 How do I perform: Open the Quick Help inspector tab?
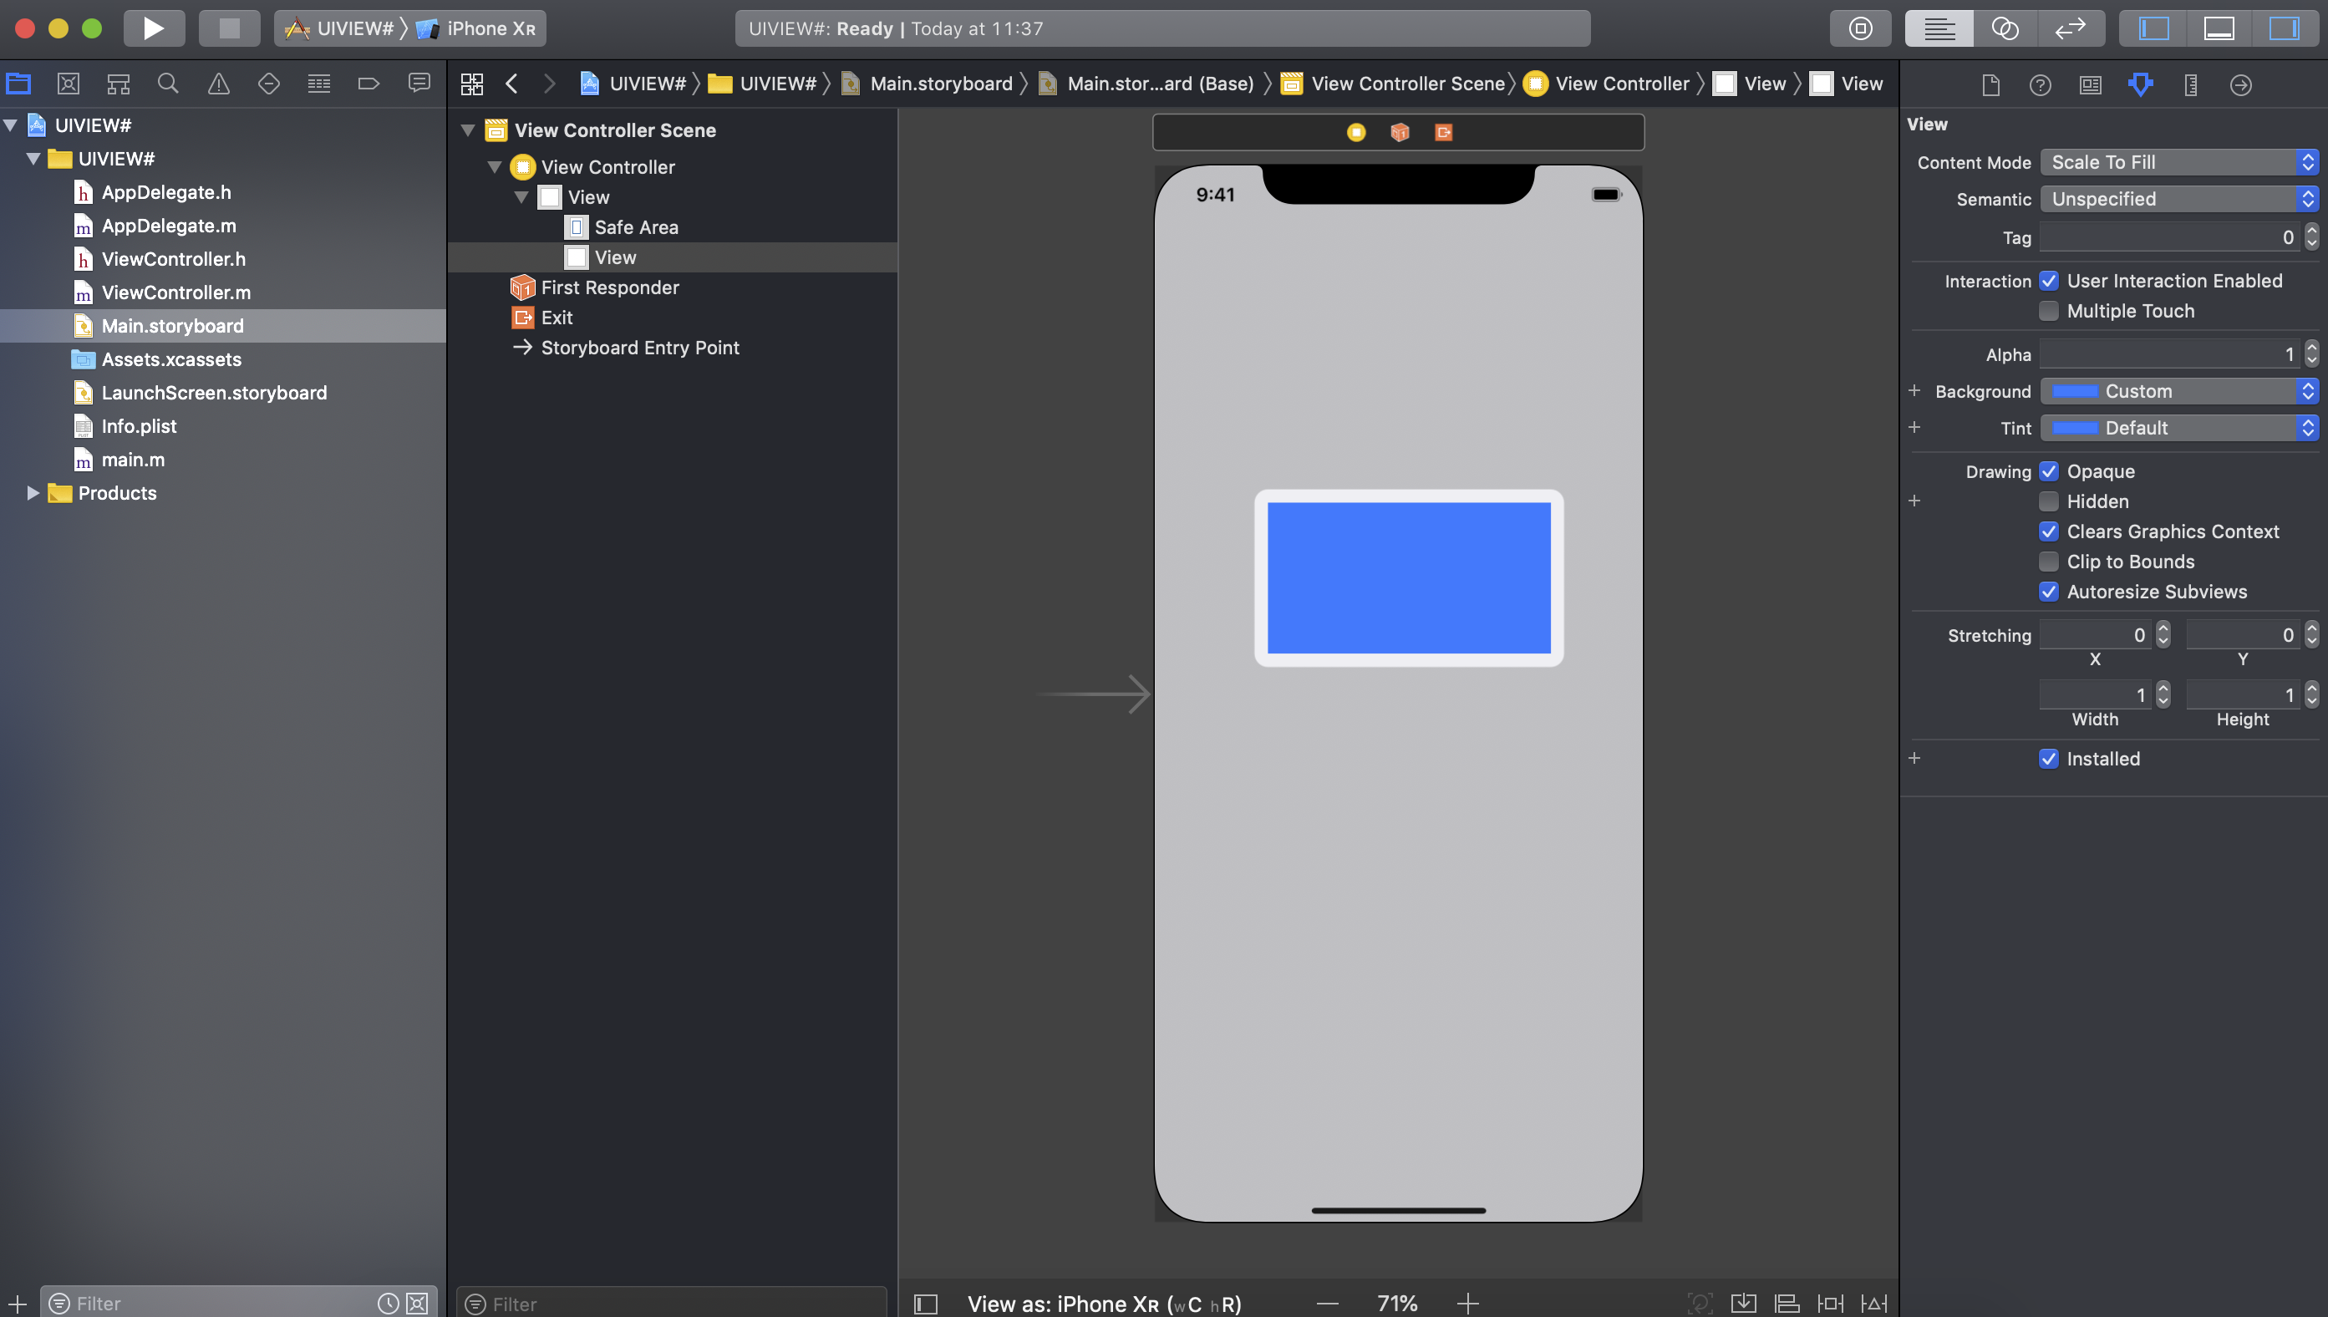coord(2041,85)
